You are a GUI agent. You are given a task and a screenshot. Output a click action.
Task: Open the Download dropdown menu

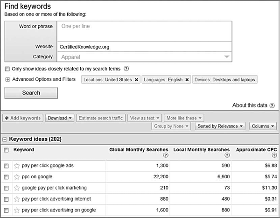pyautogui.click(x=60, y=118)
